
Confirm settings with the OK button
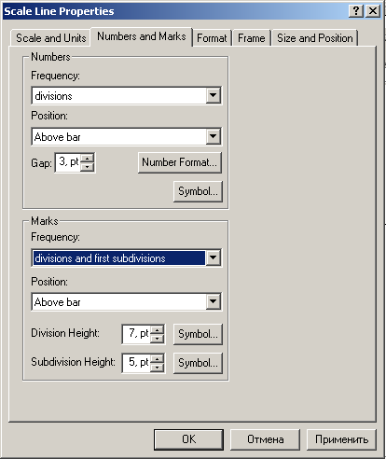[x=188, y=439]
